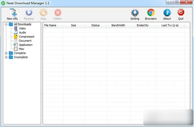Minimize the Neat Download Manager window
Viewport: 194px width, 127px height.
[x=170, y=2]
